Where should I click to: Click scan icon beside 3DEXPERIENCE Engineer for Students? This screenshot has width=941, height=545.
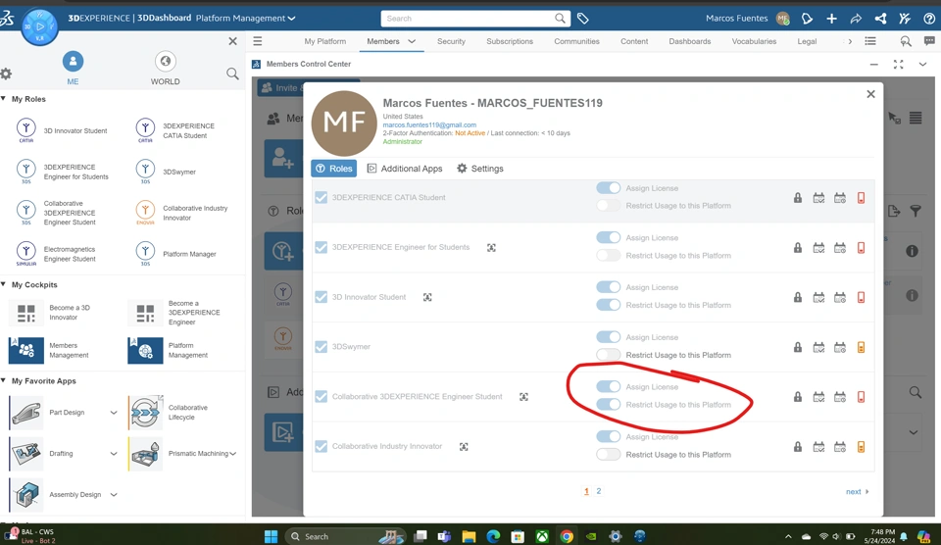pos(491,247)
